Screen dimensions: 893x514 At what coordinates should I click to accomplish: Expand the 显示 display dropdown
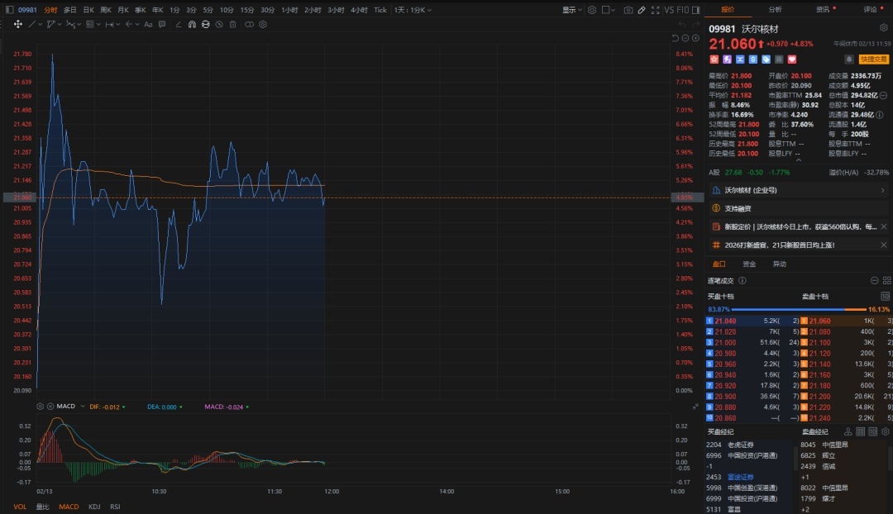click(x=572, y=10)
